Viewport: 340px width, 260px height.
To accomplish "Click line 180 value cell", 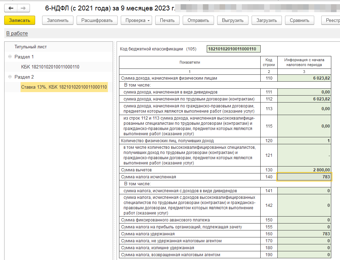I will 304,248.
